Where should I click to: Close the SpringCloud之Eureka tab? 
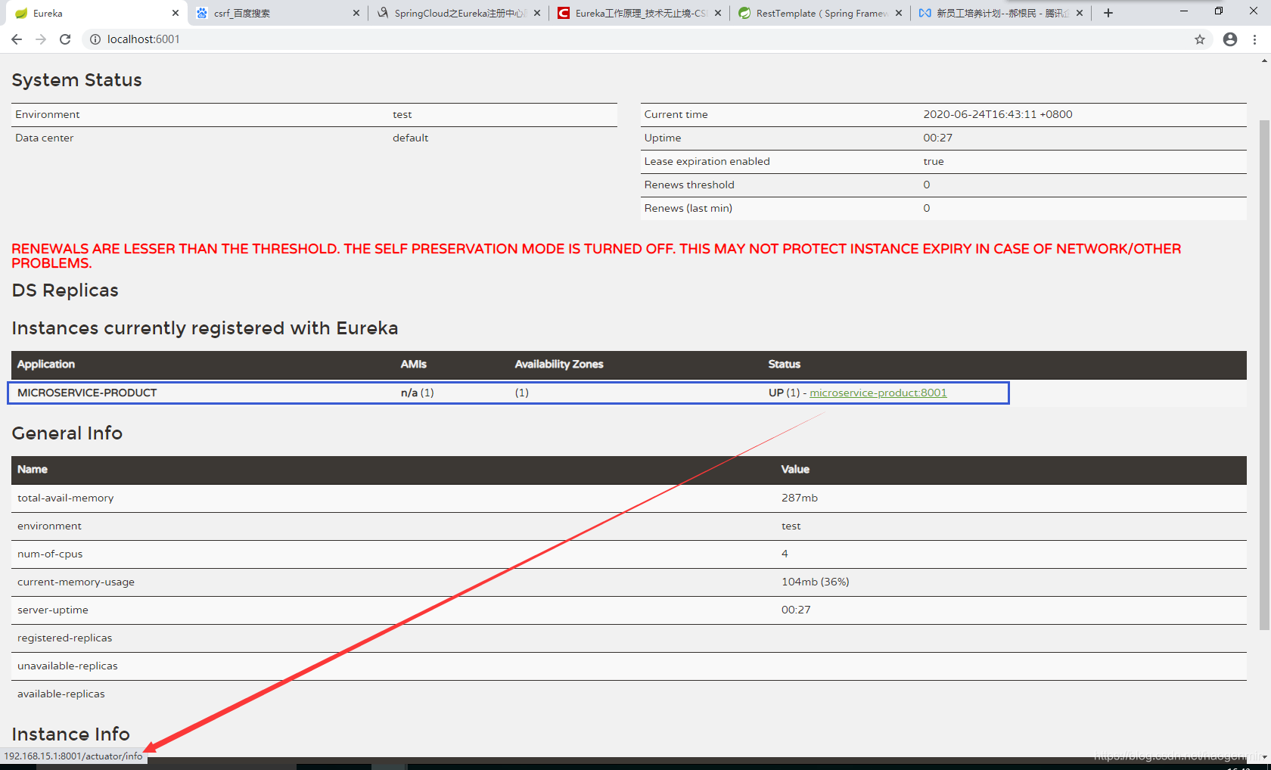click(x=537, y=13)
